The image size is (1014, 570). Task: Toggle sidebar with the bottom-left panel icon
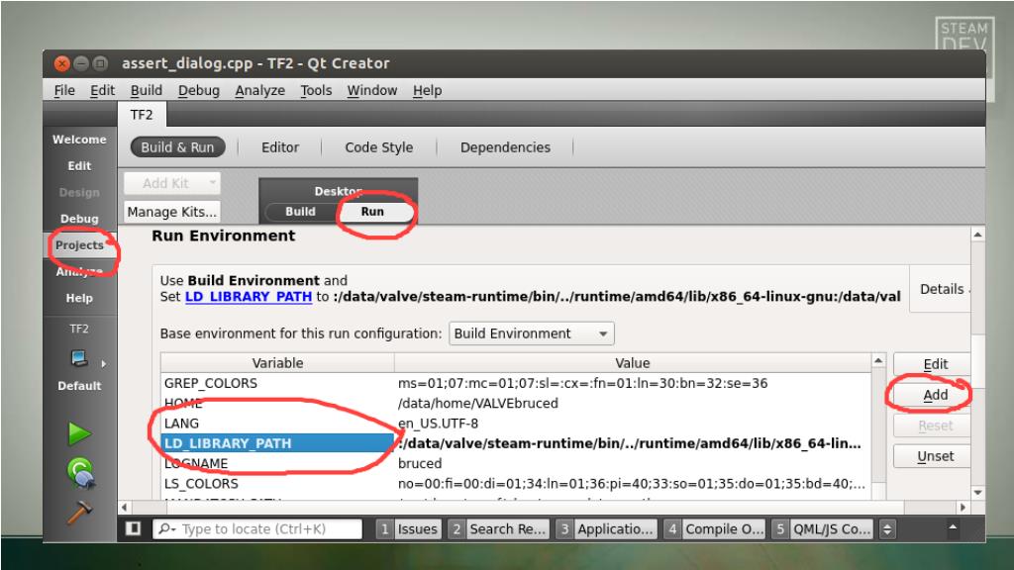(134, 528)
